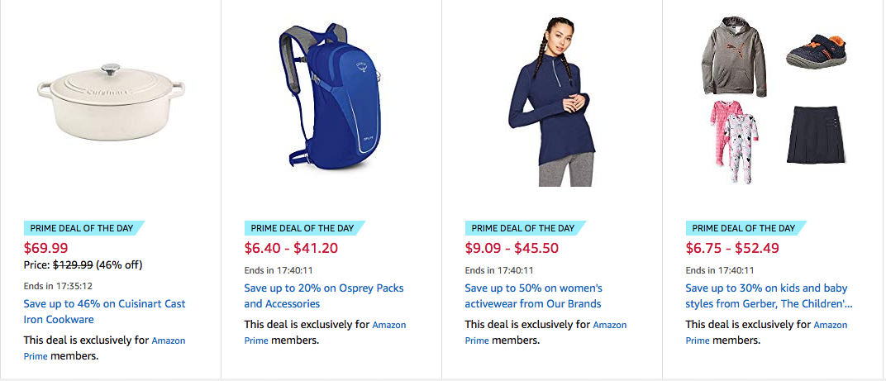Click the $9.09 - $45.50 price range
Screen dimensions: 886x381
[x=512, y=247]
